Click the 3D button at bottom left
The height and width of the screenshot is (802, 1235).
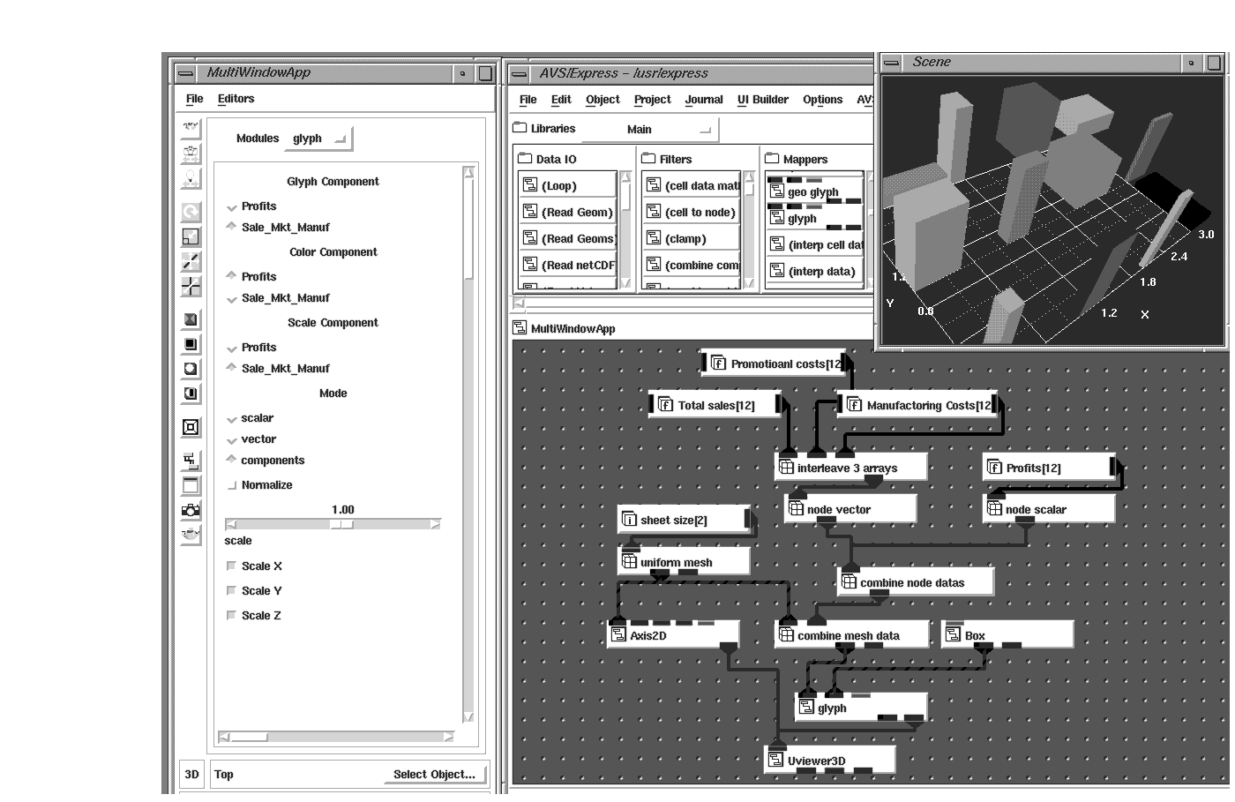pos(191,774)
